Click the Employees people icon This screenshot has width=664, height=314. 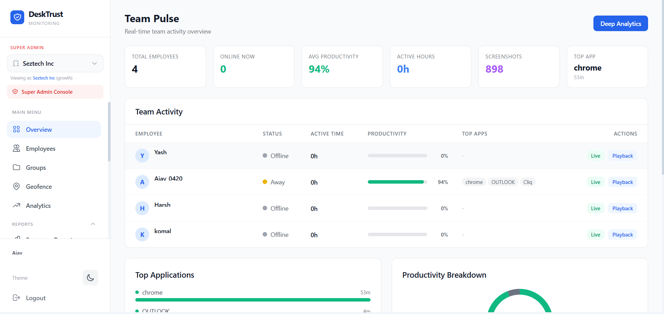pos(16,148)
